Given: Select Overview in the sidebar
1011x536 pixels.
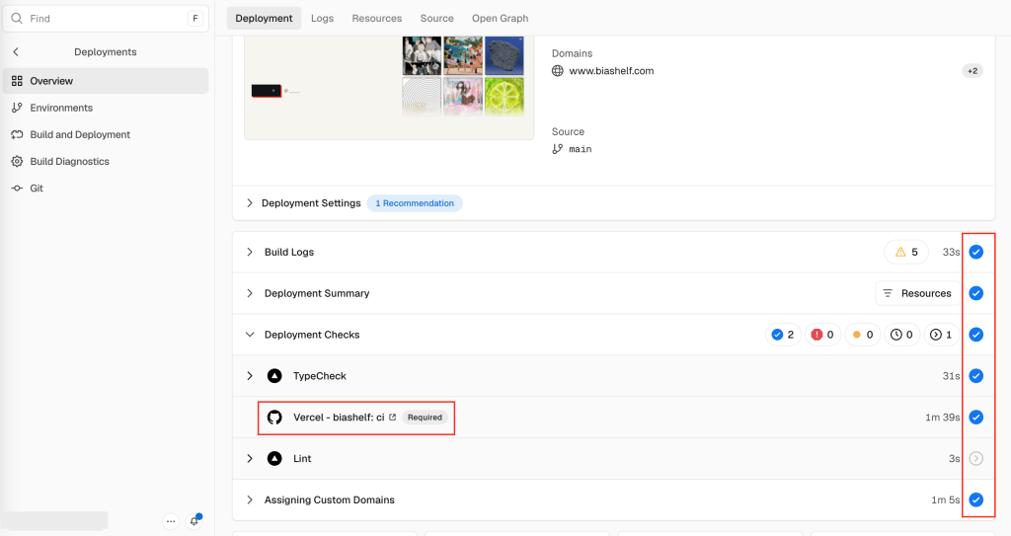Looking at the screenshot, I should pos(106,81).
